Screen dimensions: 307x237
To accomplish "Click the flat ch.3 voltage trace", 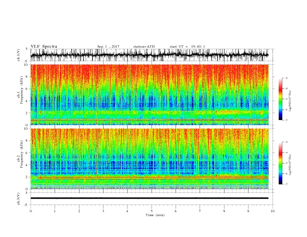I will (149, 198).
